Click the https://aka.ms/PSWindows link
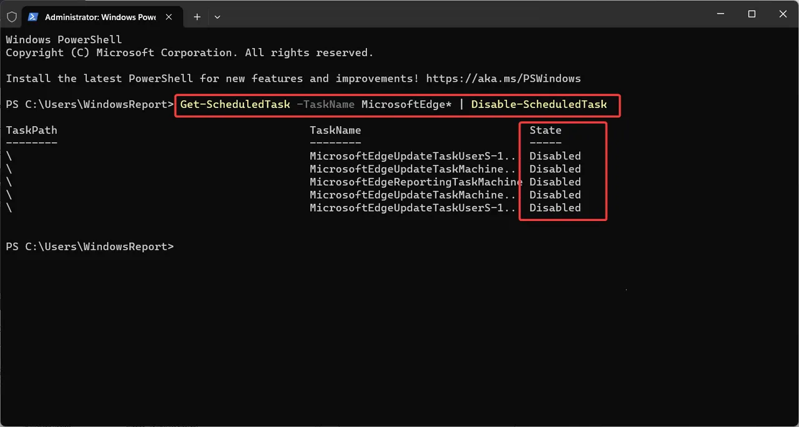 coord(503,79)
